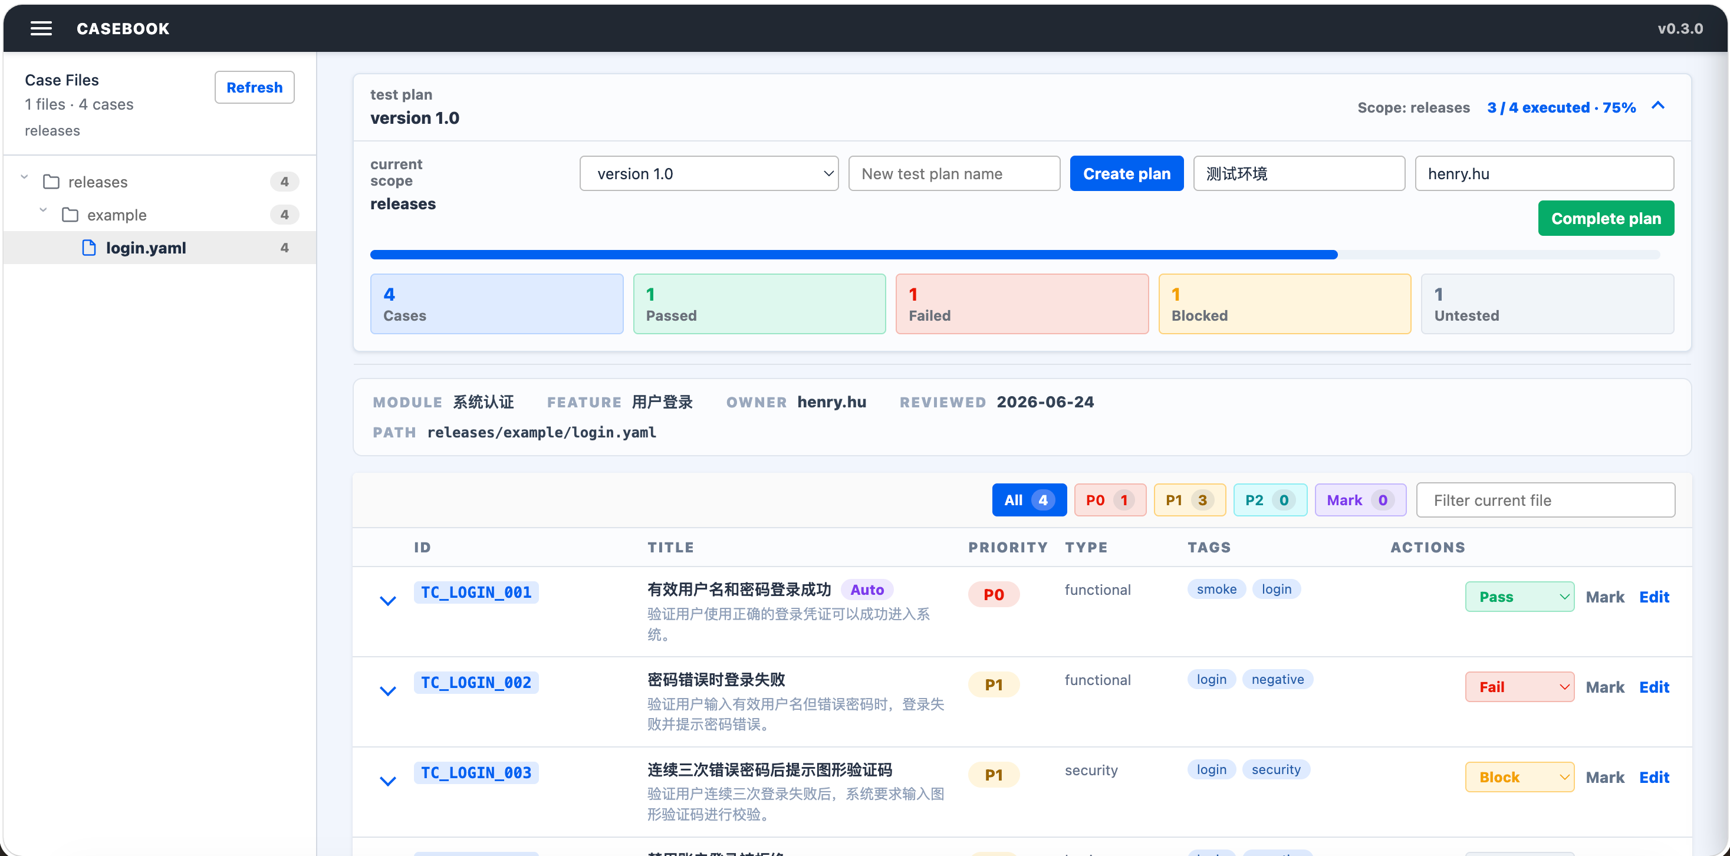Collapse the example tree node

(x=43, y=210)
